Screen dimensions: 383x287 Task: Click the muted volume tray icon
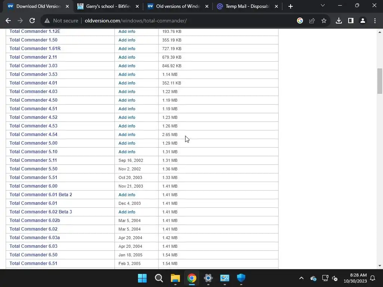tap(335, 278)
